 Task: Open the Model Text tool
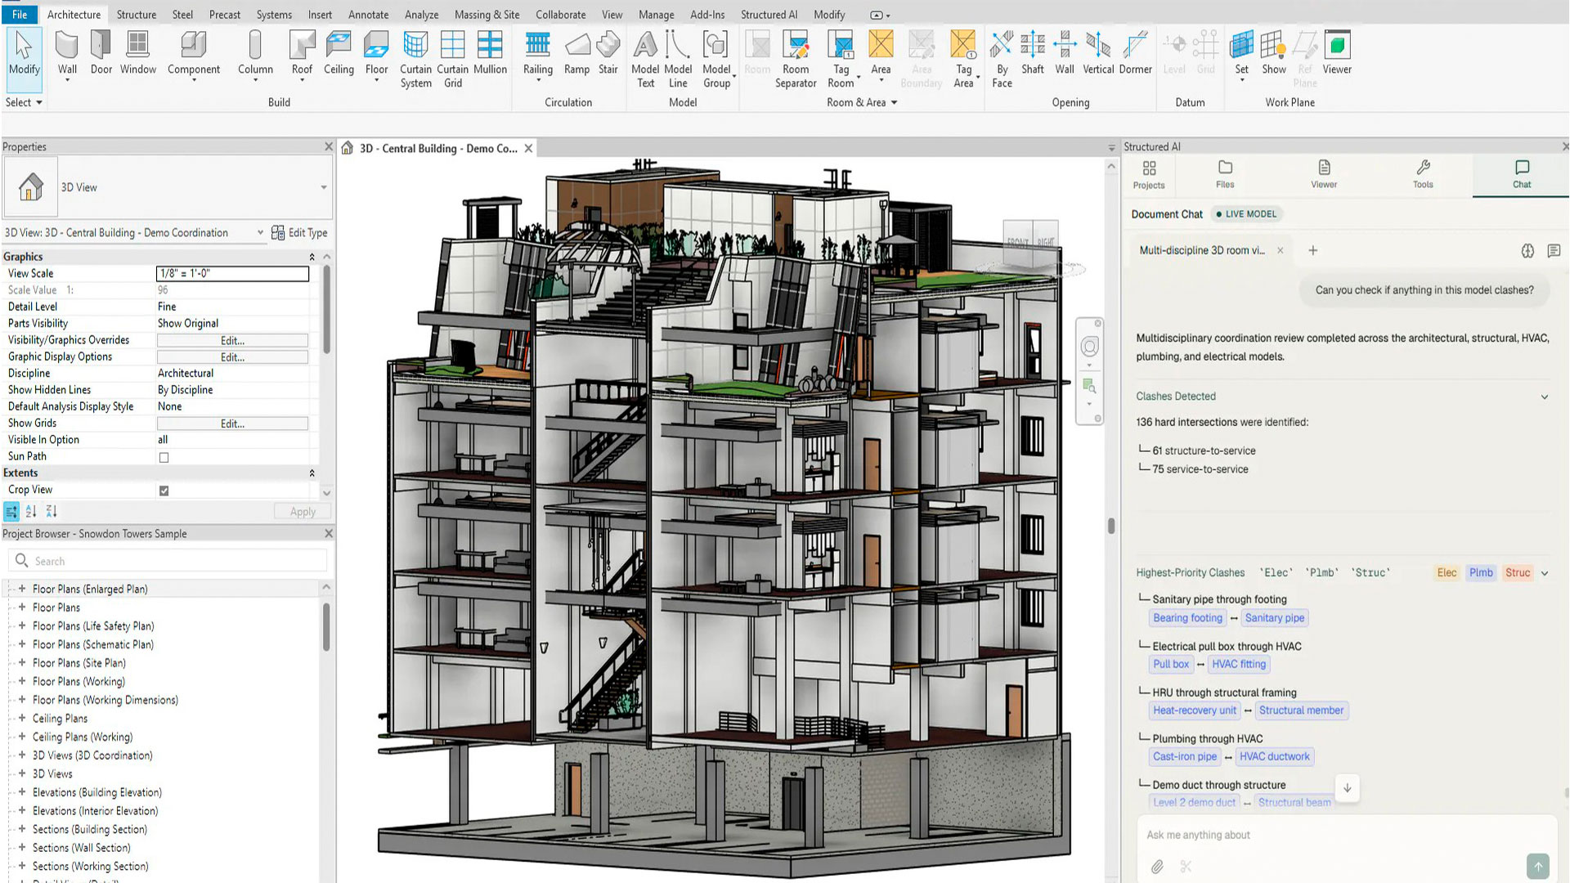click(x=645, y=59)
